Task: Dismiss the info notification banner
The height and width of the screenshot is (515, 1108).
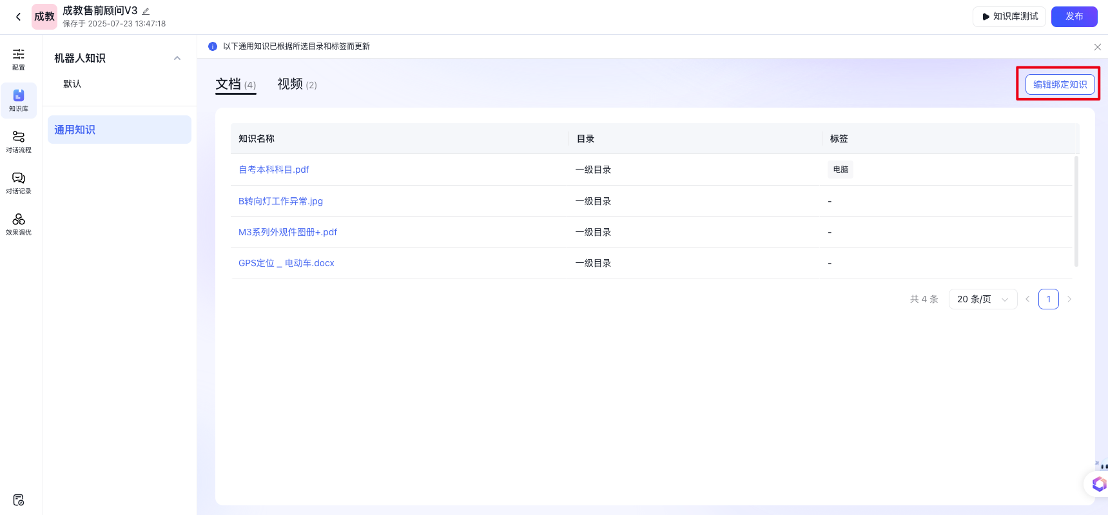Action: click(x=1097, y=47)
